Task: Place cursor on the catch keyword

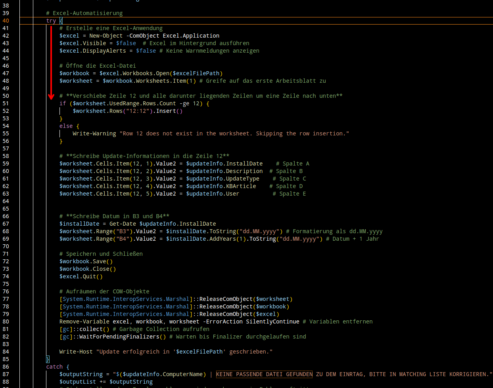Action: [x=54, y=367]
